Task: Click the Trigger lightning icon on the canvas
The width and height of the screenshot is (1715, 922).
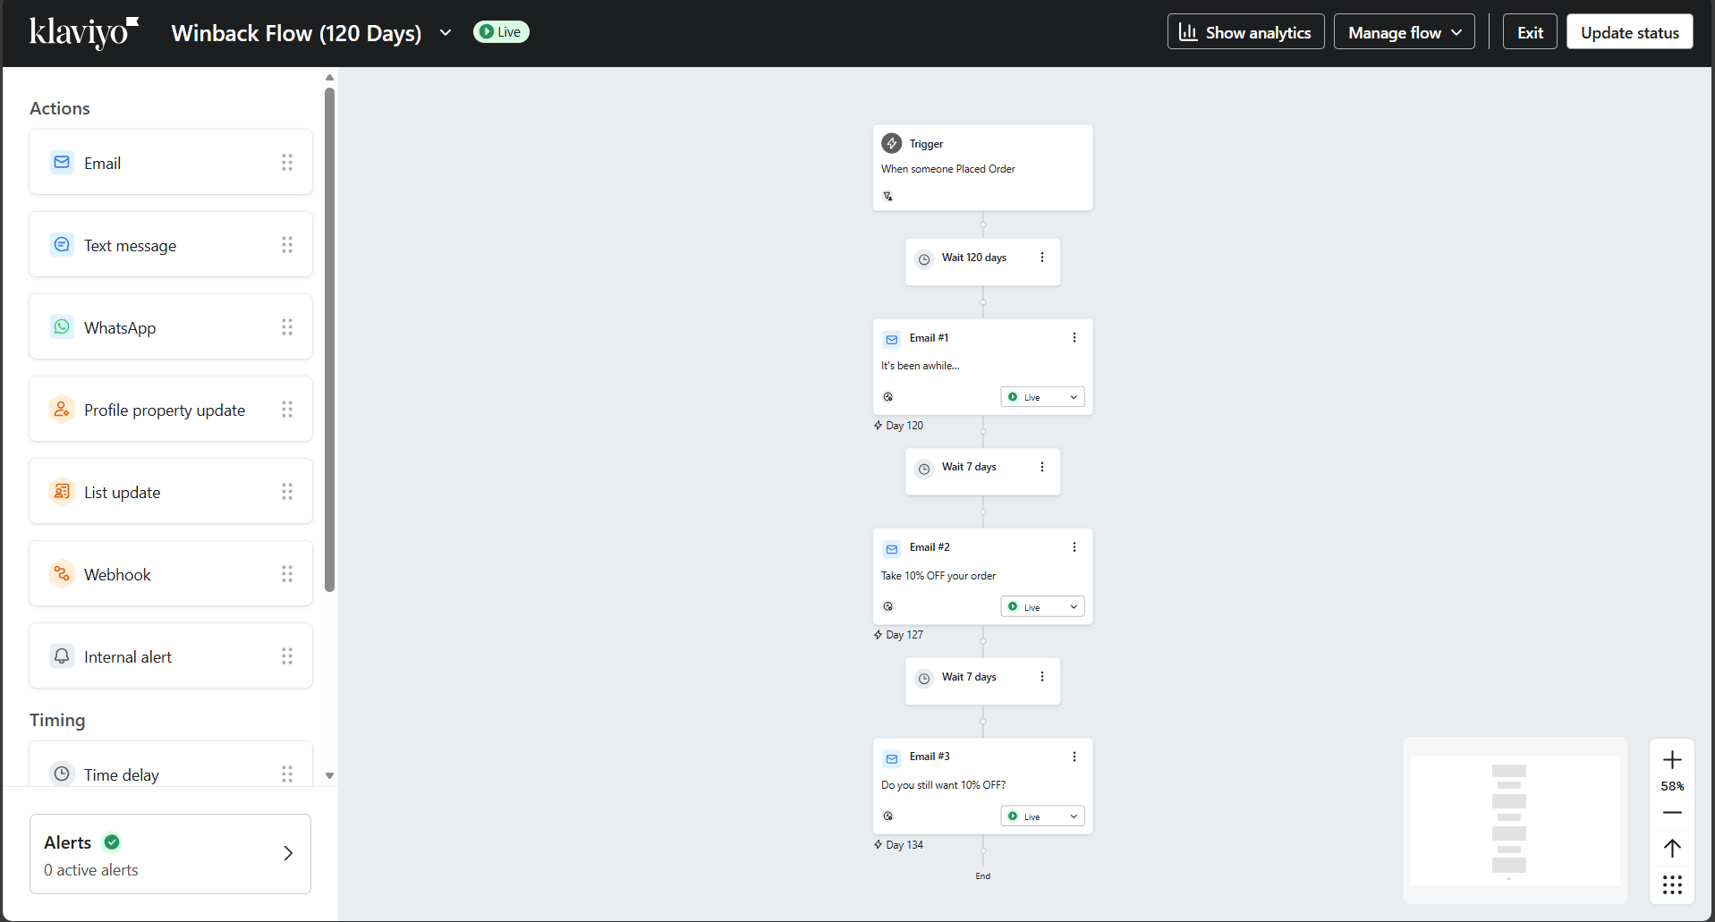Action: [x=891, y=143]
